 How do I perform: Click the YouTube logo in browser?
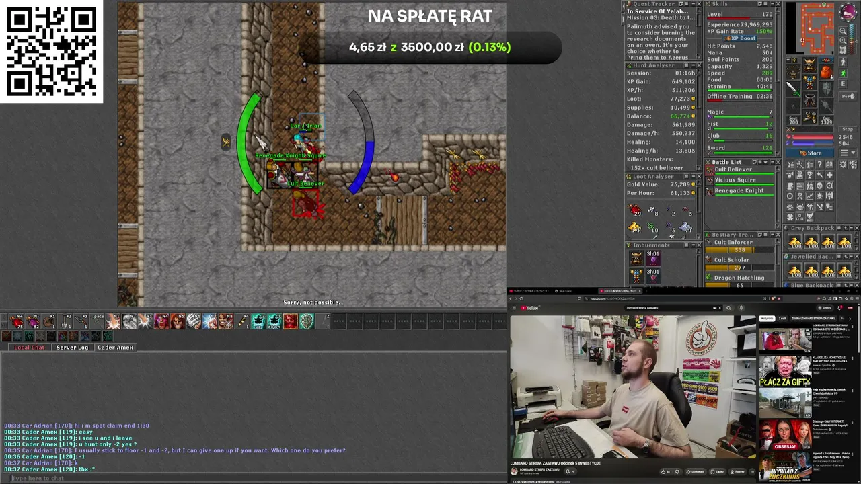529,308
